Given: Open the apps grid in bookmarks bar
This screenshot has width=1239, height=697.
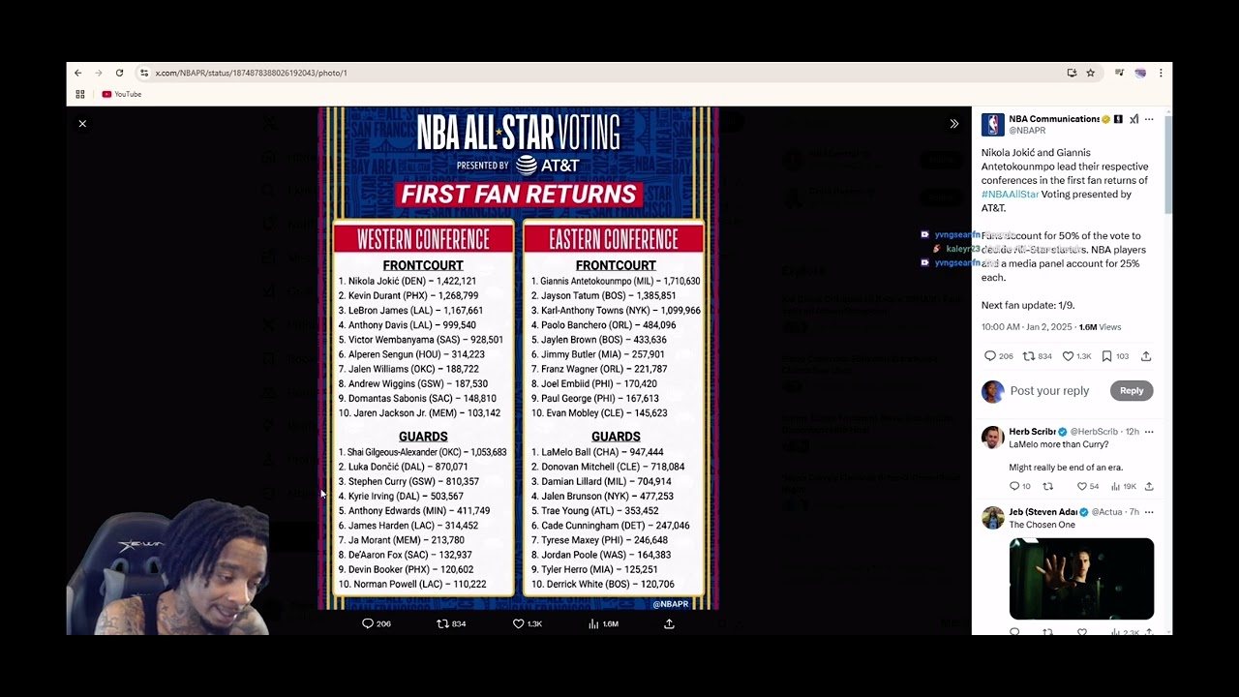Looking at the screenshot, I should click(x=80, y=94).
